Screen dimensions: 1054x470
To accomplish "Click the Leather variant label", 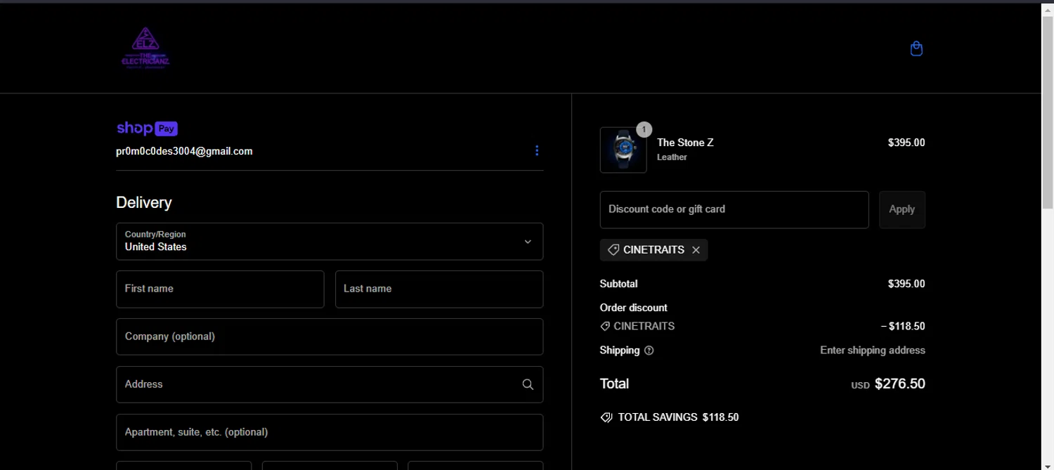I will tap(672, 157).
